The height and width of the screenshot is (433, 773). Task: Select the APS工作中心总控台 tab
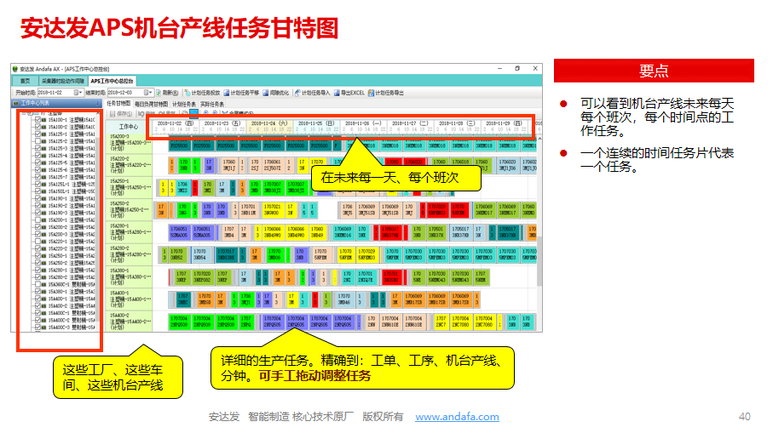click(112, 81)
